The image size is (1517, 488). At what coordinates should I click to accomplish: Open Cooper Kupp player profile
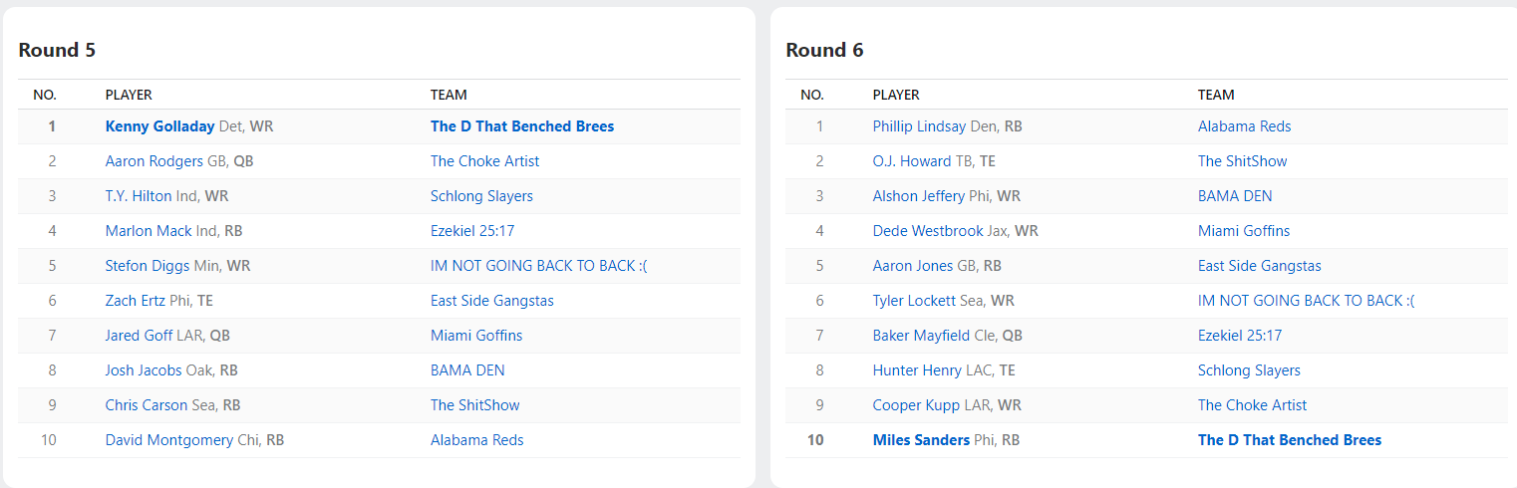click(x=916, y=405)
